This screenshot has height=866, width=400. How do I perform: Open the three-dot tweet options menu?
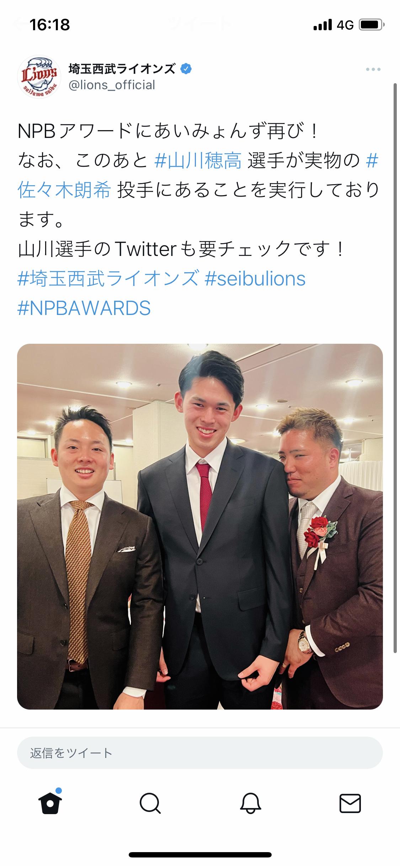[x=373, y=70]
